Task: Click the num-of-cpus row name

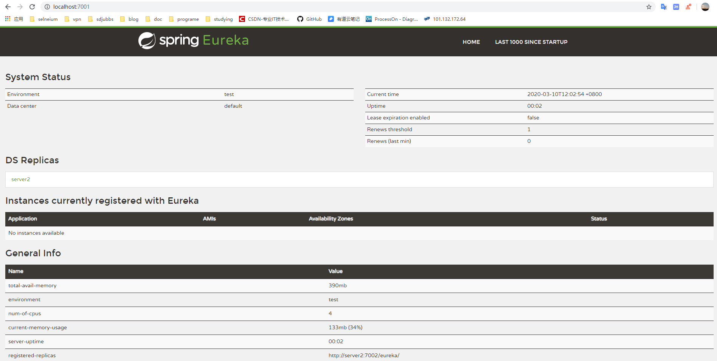Action: point(25,313)
